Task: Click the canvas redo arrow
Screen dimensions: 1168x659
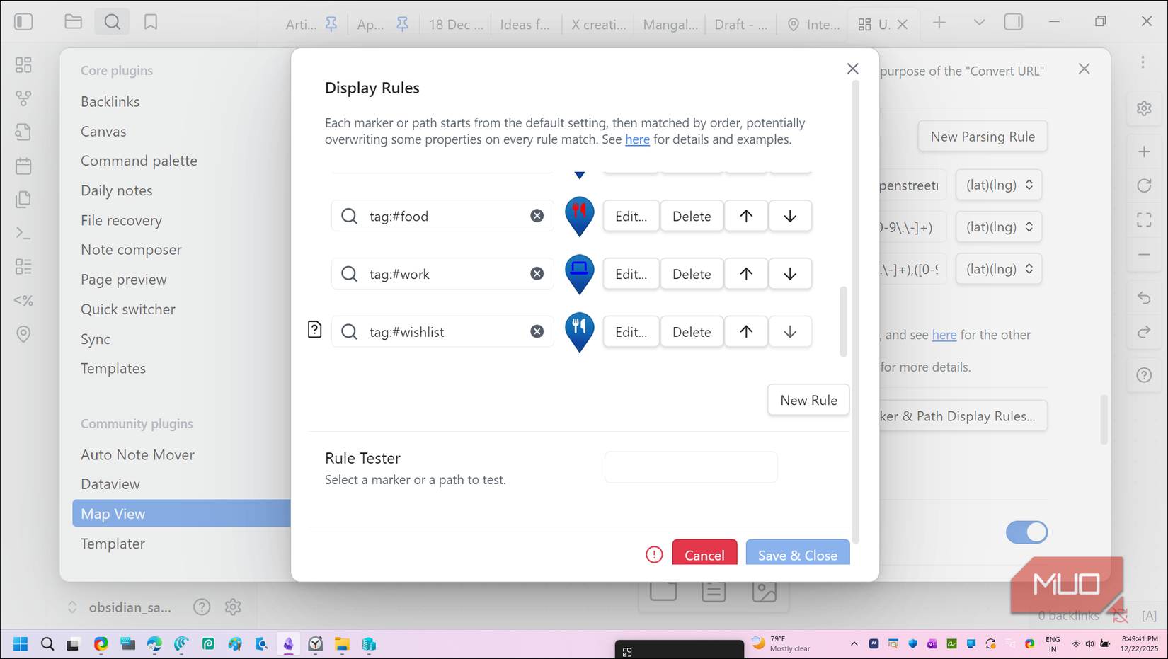Action: point(1144,332)
